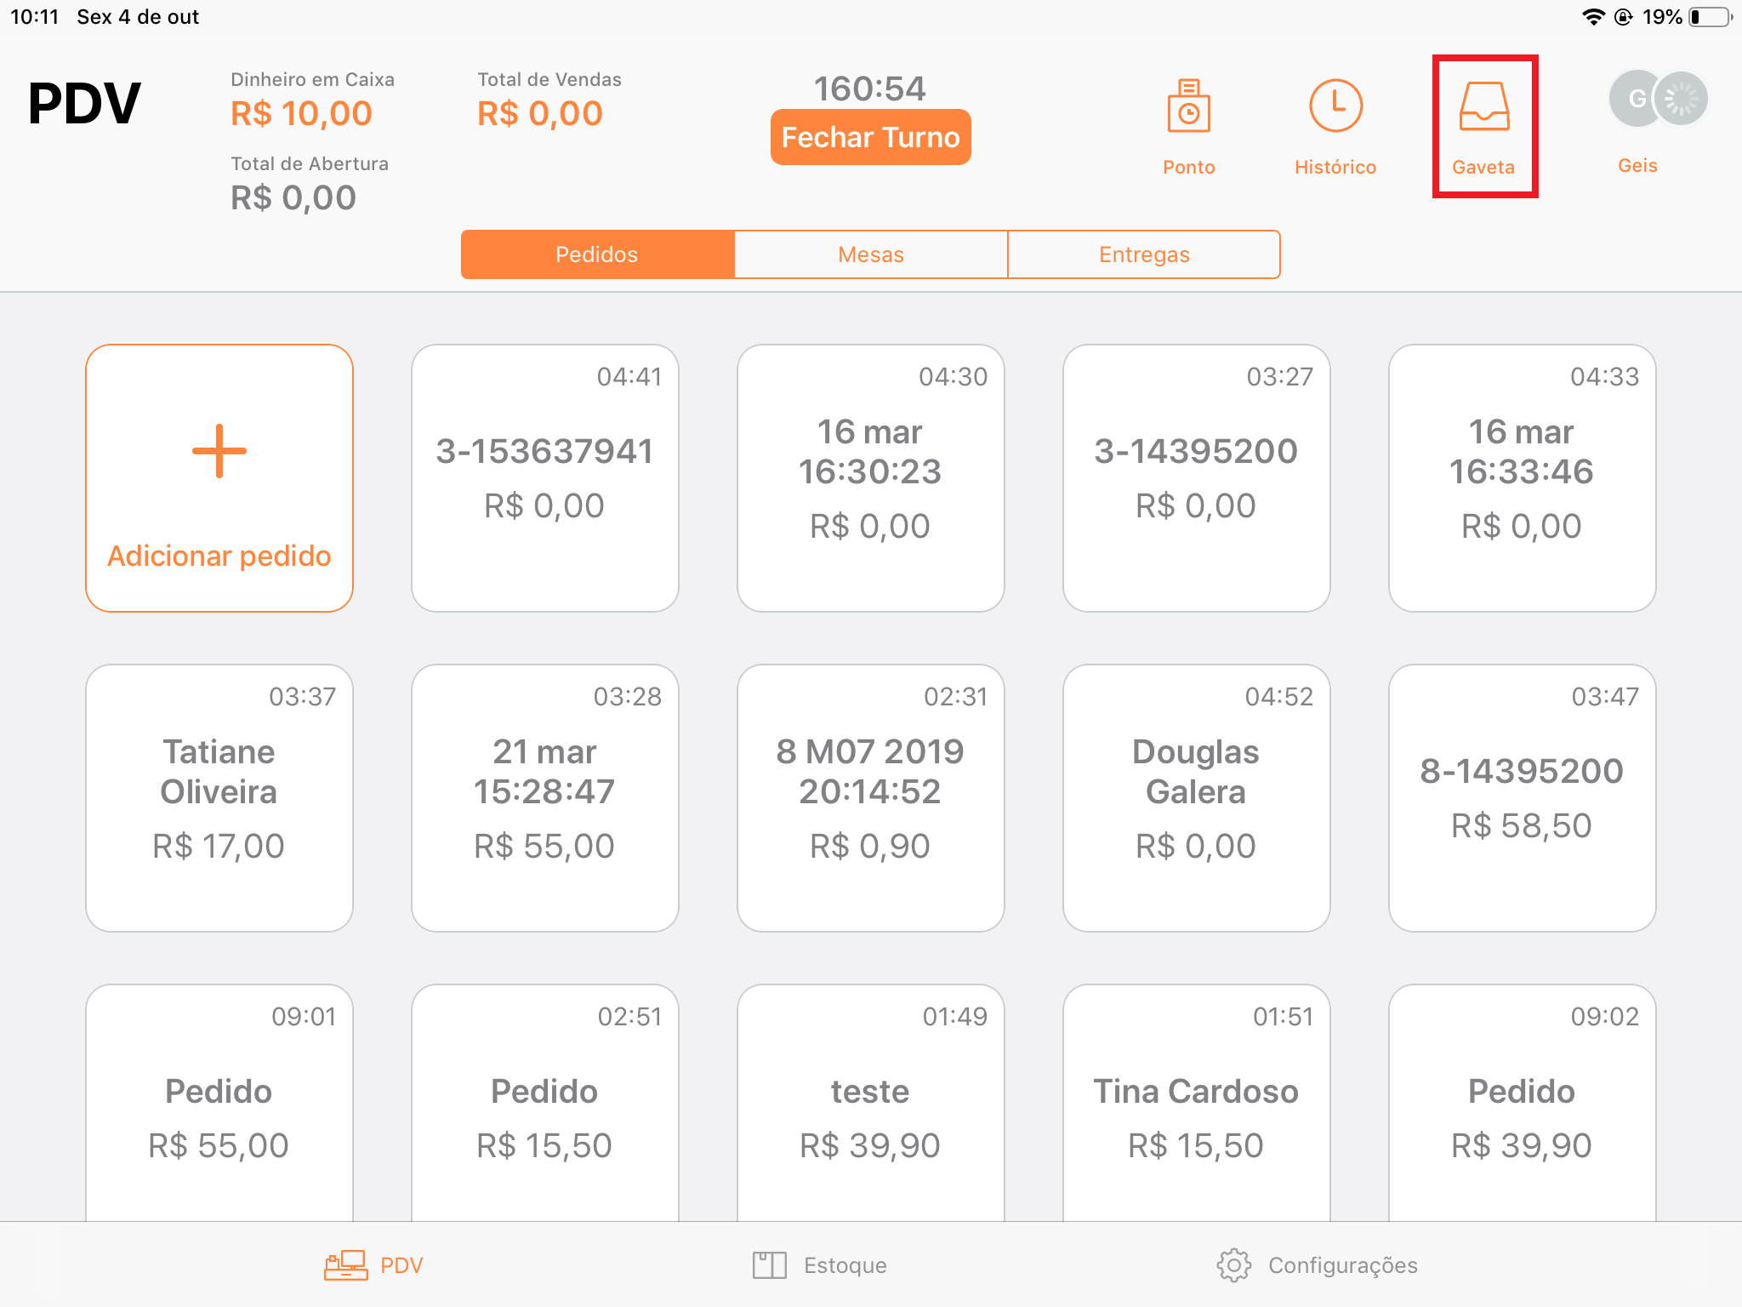The image size is (1742, 1307).
Task: Tap the PDV title heading
Action: point(83,104)
